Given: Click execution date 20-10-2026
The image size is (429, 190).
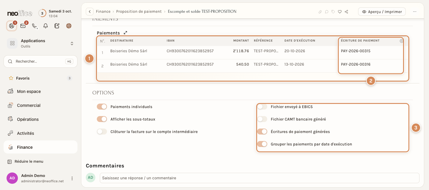Looking at the screenshot, I should click(295, 51).
